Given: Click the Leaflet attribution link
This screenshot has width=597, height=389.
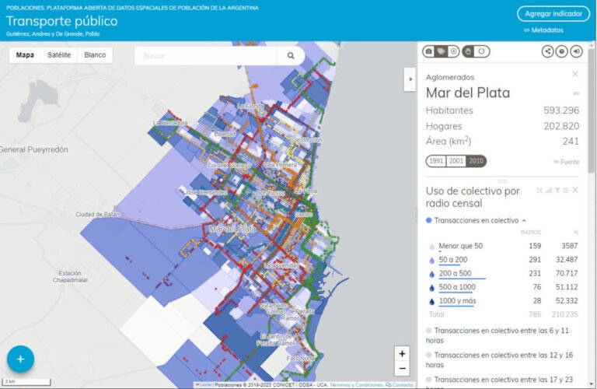Looking at the screenshot, I should click(205, 385).
